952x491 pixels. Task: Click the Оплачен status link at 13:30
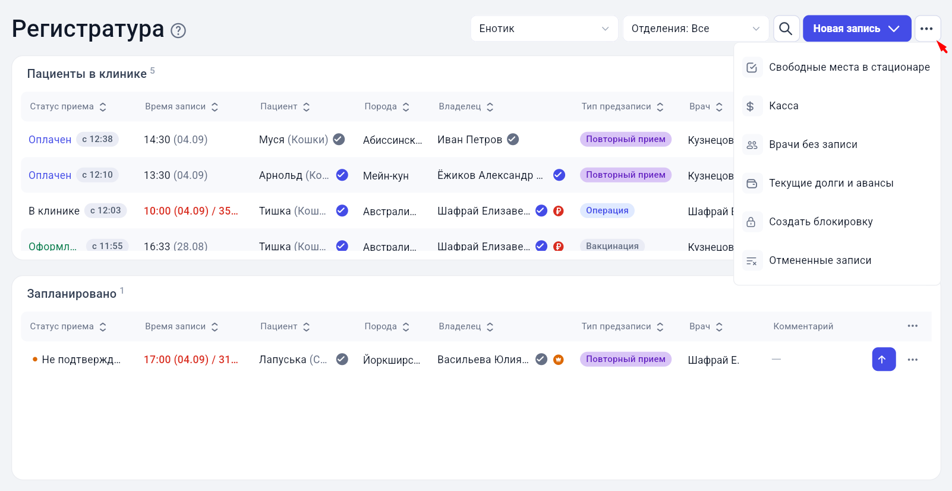(x=50, y=175)
